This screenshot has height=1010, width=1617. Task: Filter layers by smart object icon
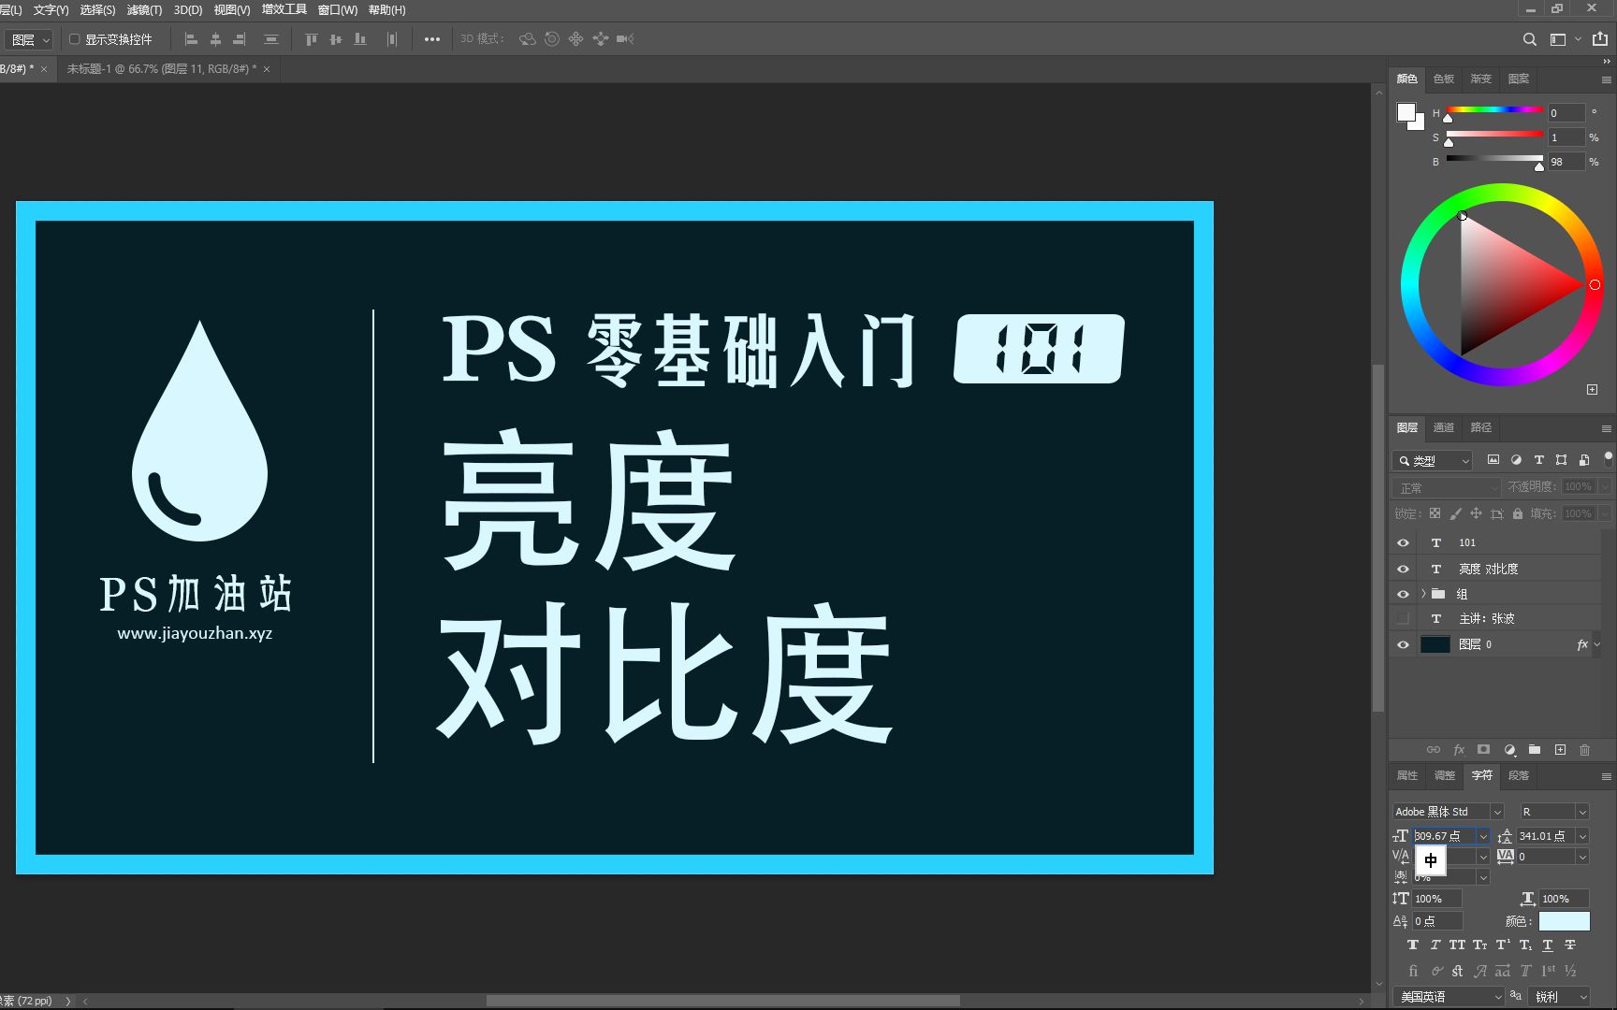coord(1584,460)
